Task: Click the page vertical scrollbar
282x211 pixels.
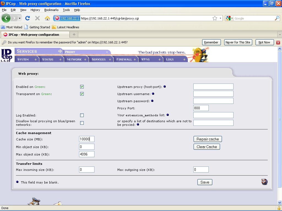Action: [x=280, y=119]
